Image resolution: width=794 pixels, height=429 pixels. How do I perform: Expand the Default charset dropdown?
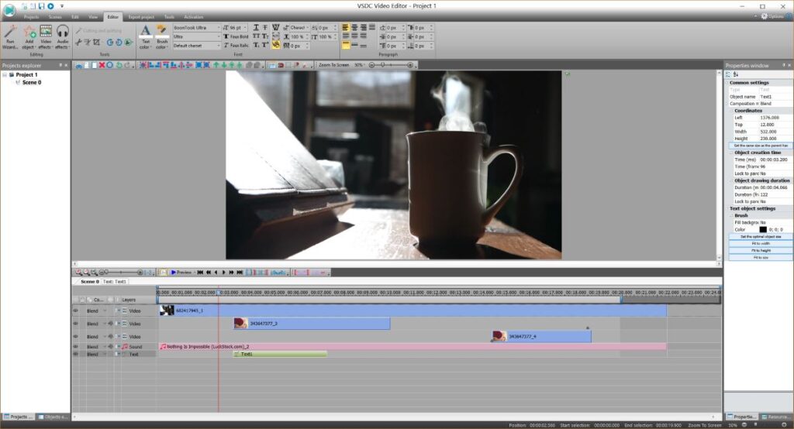click(196, 45)
